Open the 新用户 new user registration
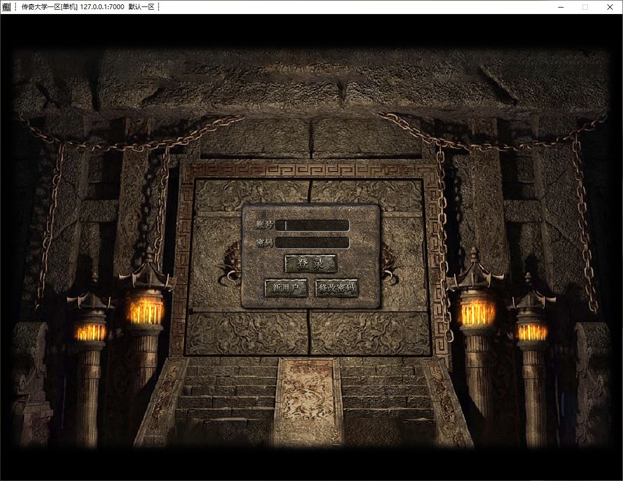623x481 pixels. (286, 288)
